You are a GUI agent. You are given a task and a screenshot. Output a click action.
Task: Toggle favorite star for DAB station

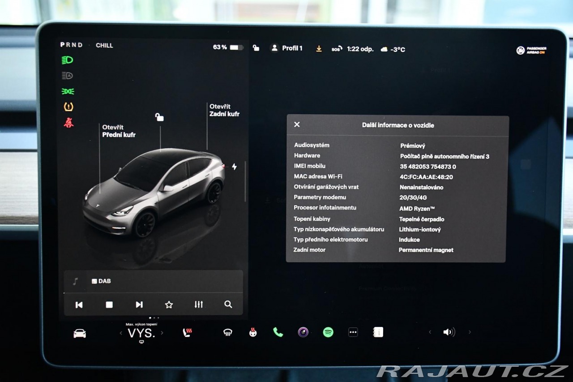pyautogui.click(x=169, y=305)
